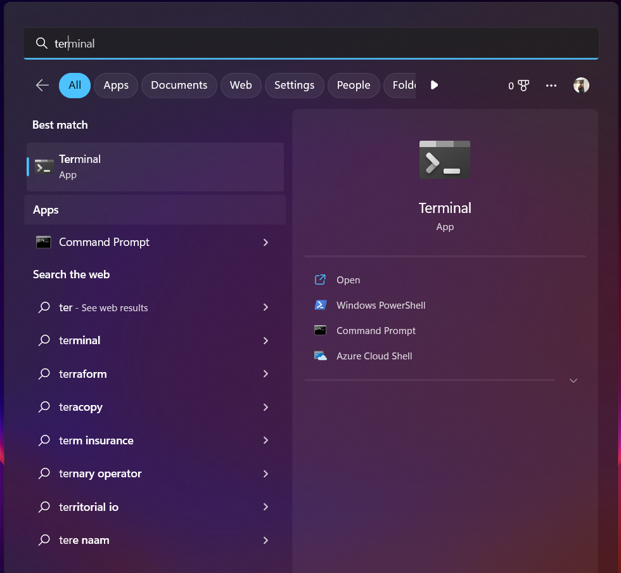Select 'tere naam' web suggestion text
The height and width of the screenshot is (573, 621).
[x=84, y=540]
